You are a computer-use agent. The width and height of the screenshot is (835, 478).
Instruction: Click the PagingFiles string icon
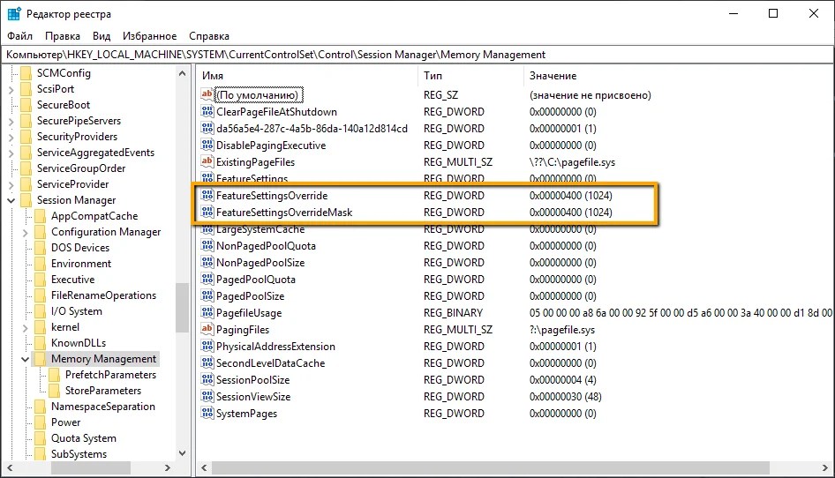[x=207, y=329]
